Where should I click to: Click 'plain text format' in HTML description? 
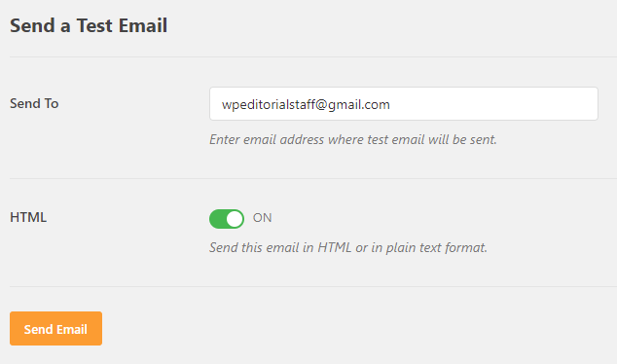pyautogui.click(x=437, y=247)
